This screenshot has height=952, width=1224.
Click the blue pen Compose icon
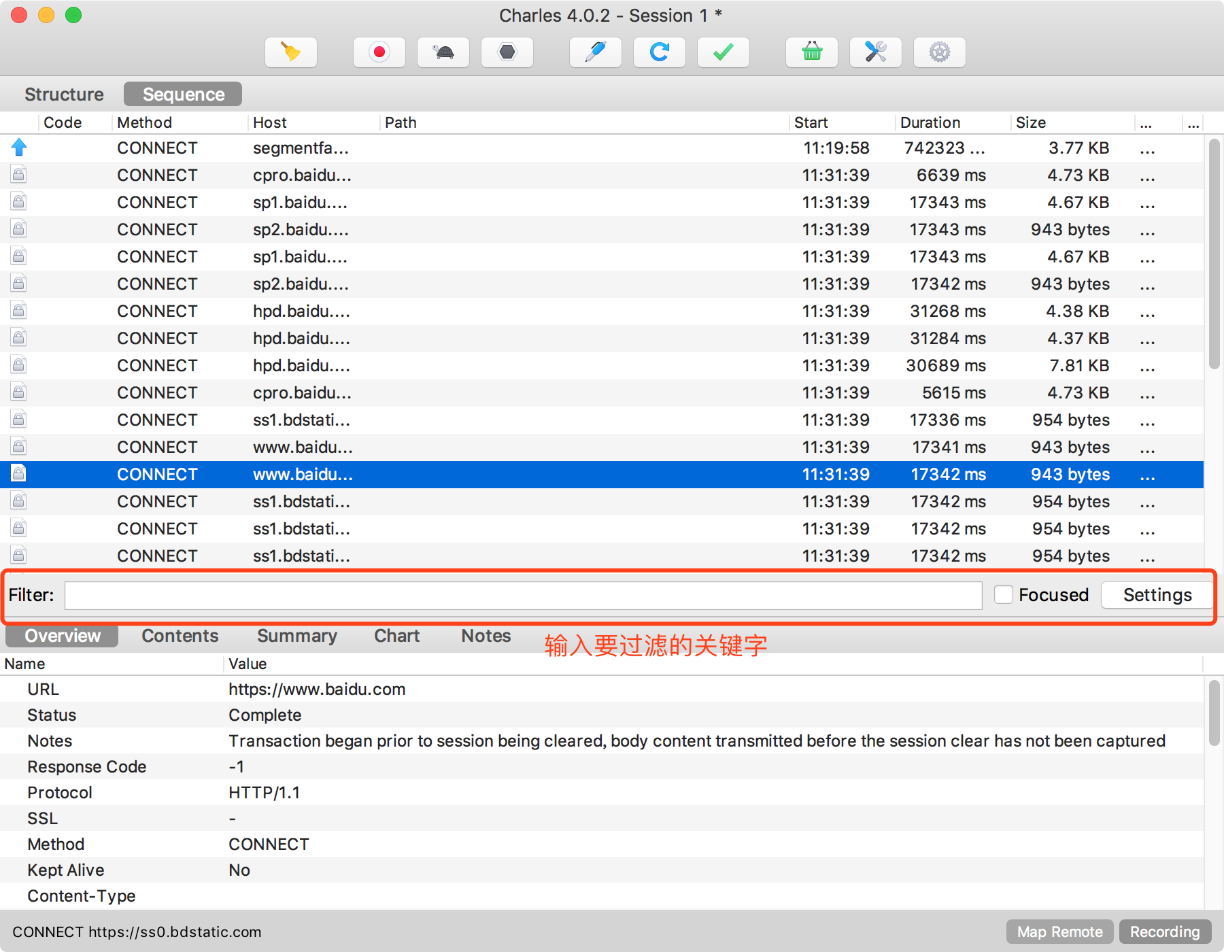pyautogui.click(x=596, y=52)
